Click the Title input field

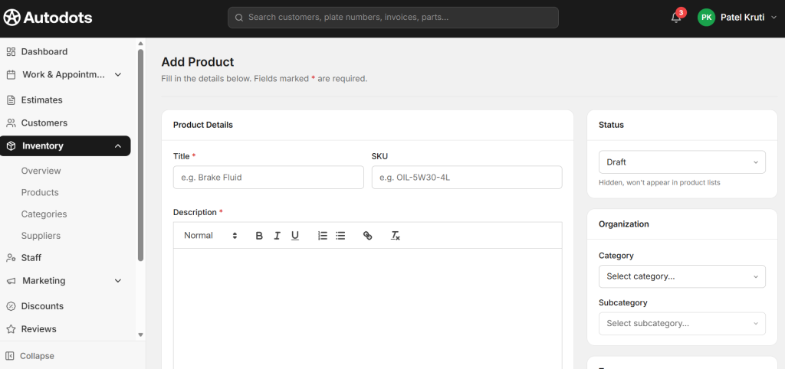tap(268, 178)
